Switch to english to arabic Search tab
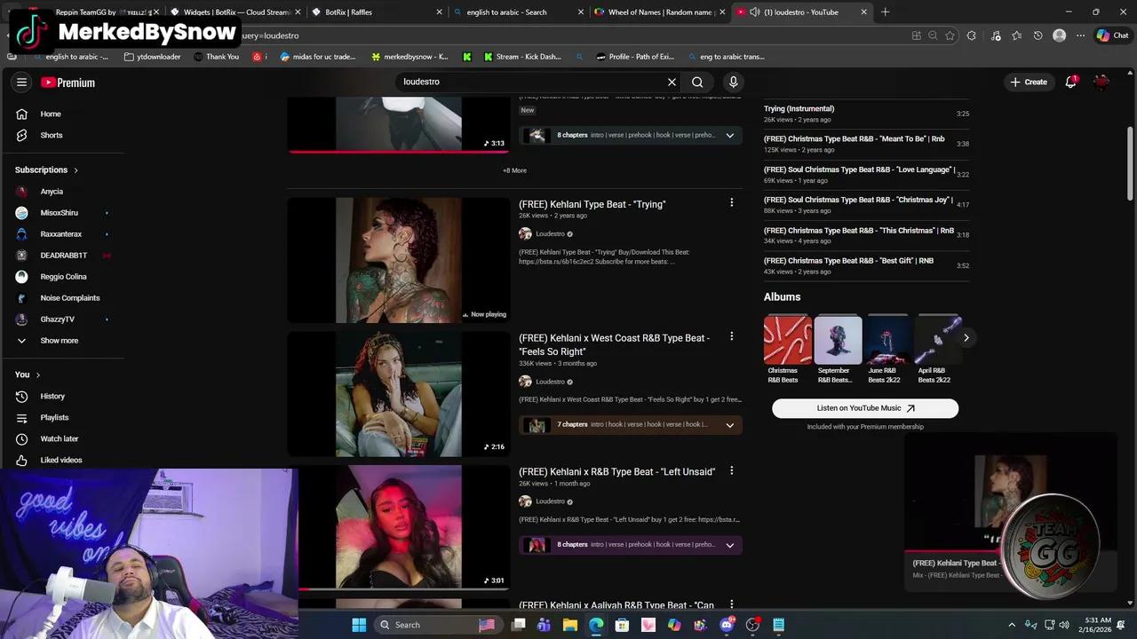Viewport: 1137px width, 639px height. tap(517, 12)
